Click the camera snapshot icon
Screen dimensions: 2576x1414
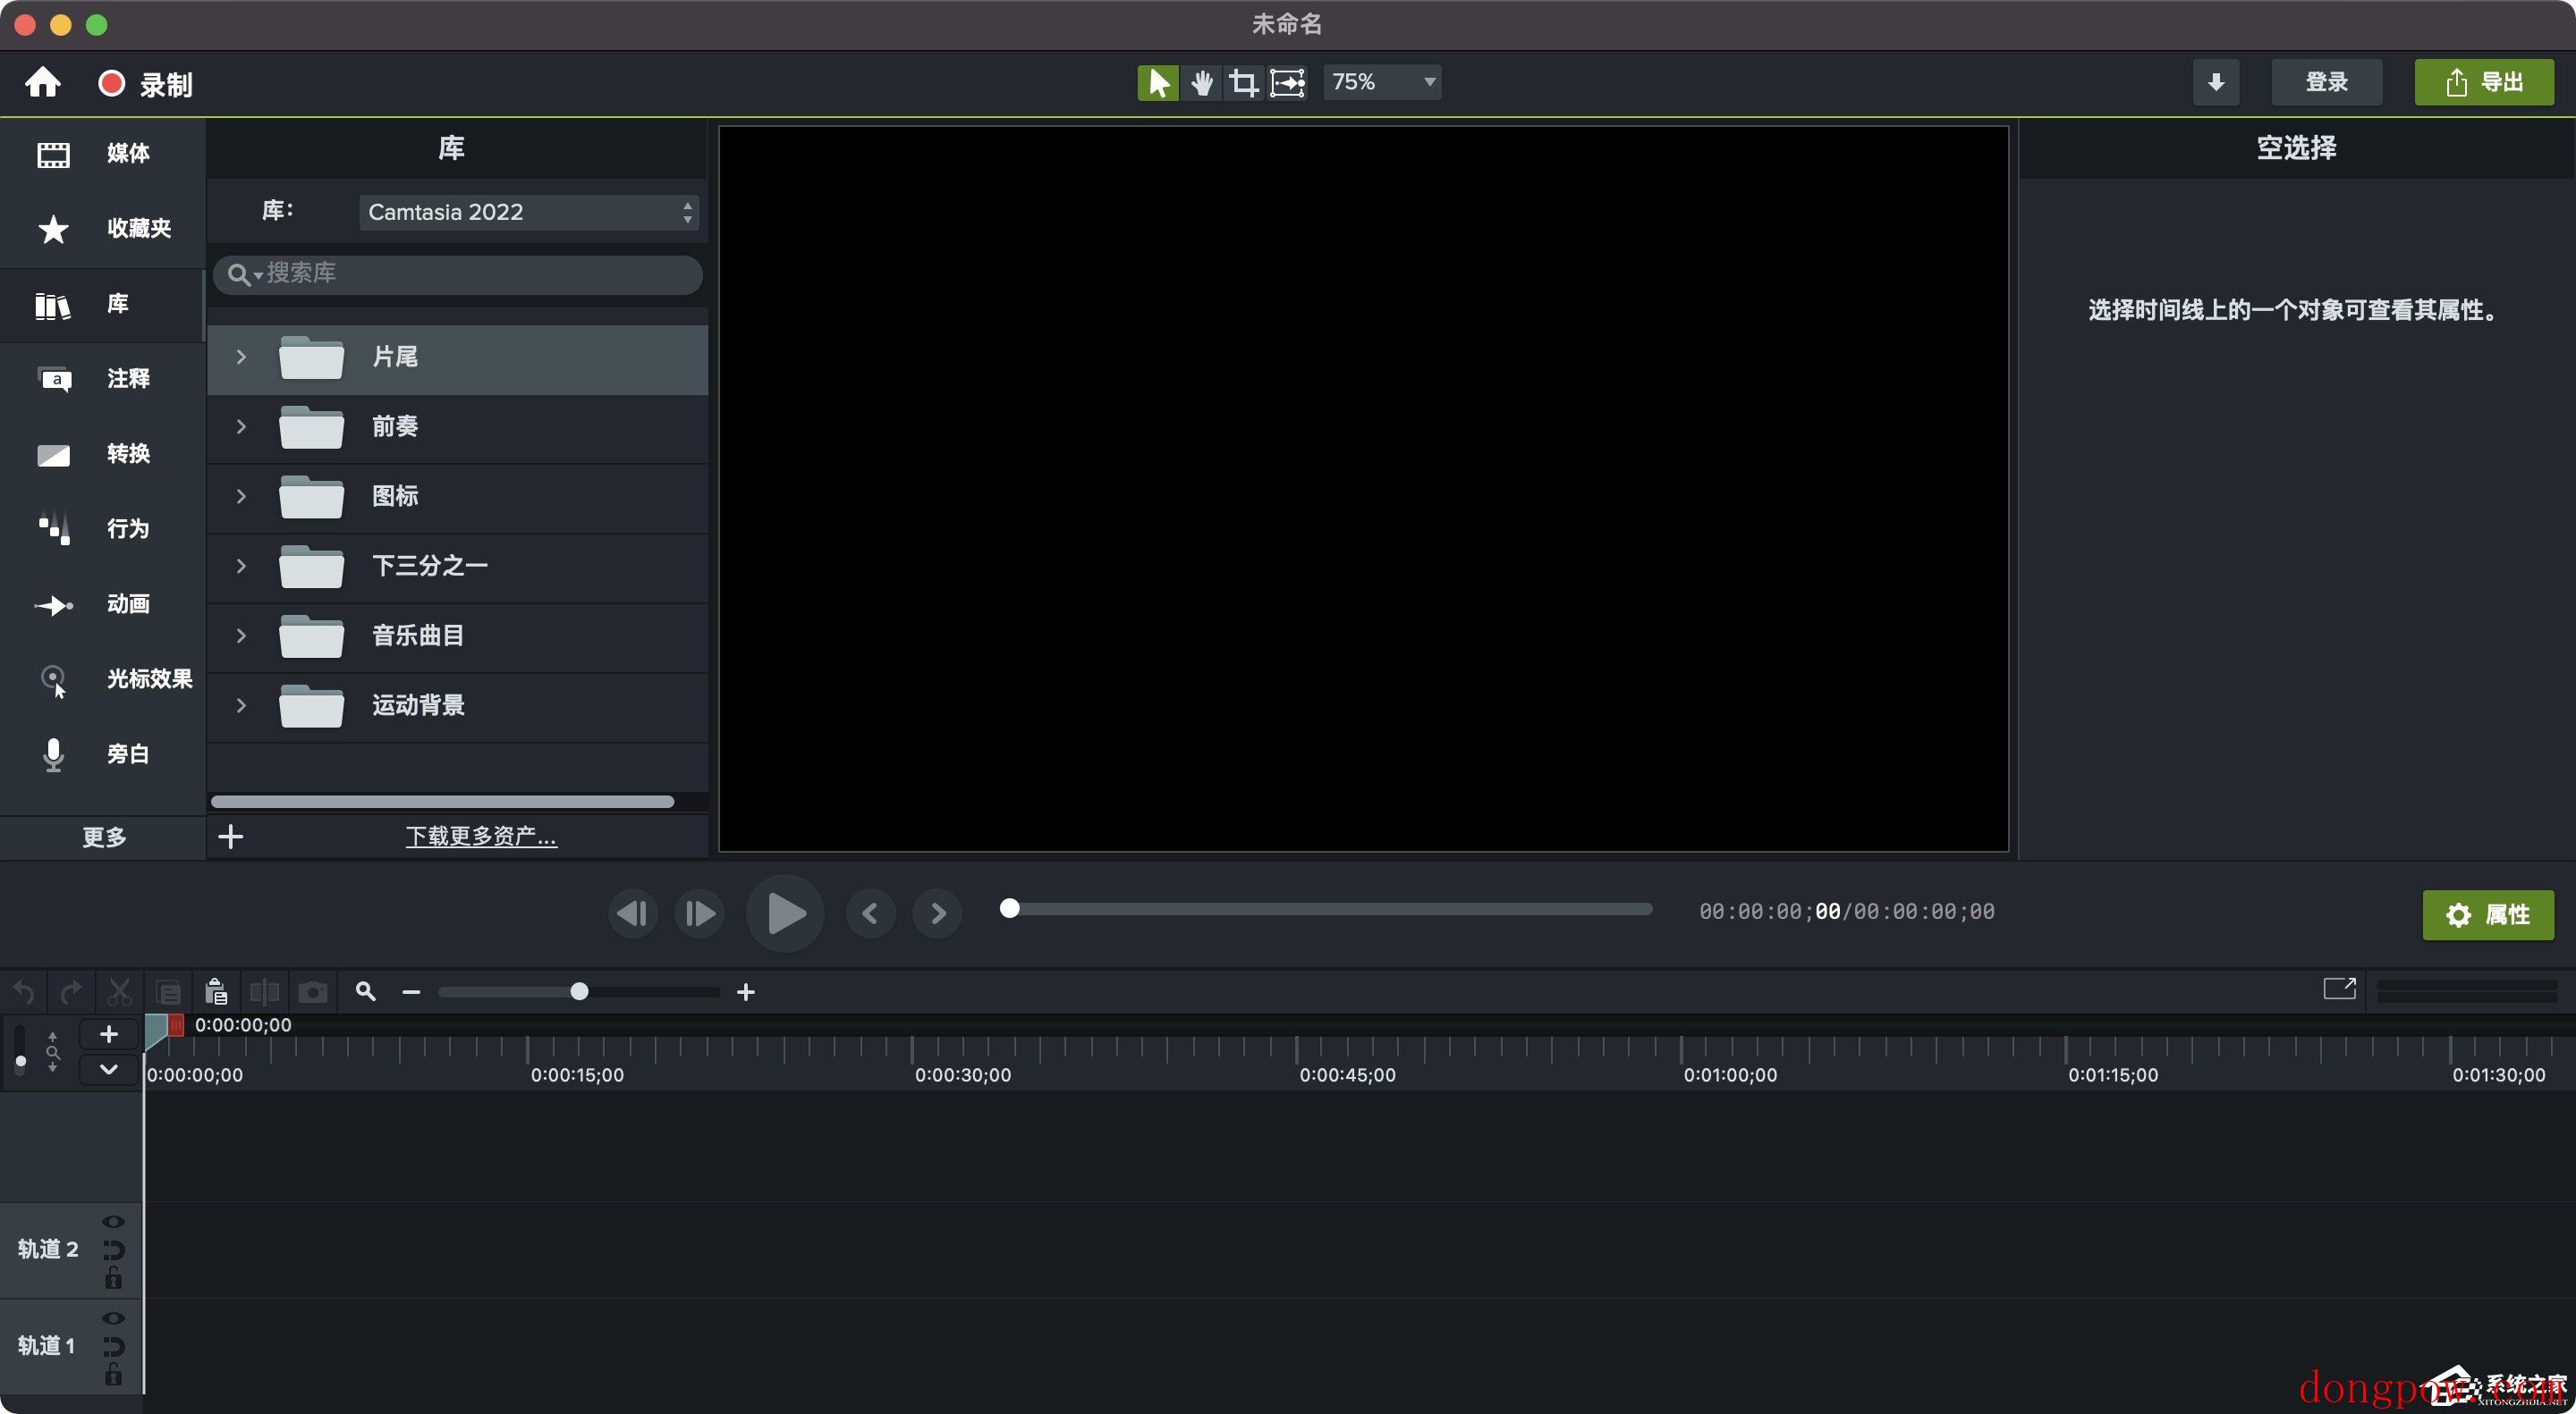click(x=313, y=992)
